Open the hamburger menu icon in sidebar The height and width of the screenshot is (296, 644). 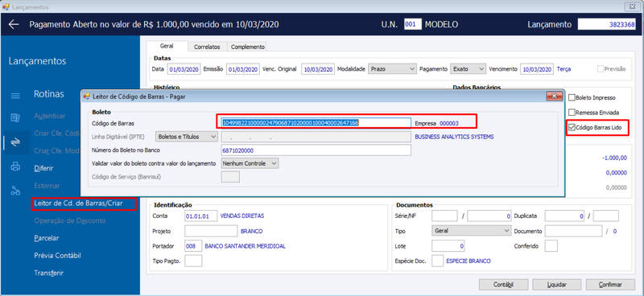[15, 96]
